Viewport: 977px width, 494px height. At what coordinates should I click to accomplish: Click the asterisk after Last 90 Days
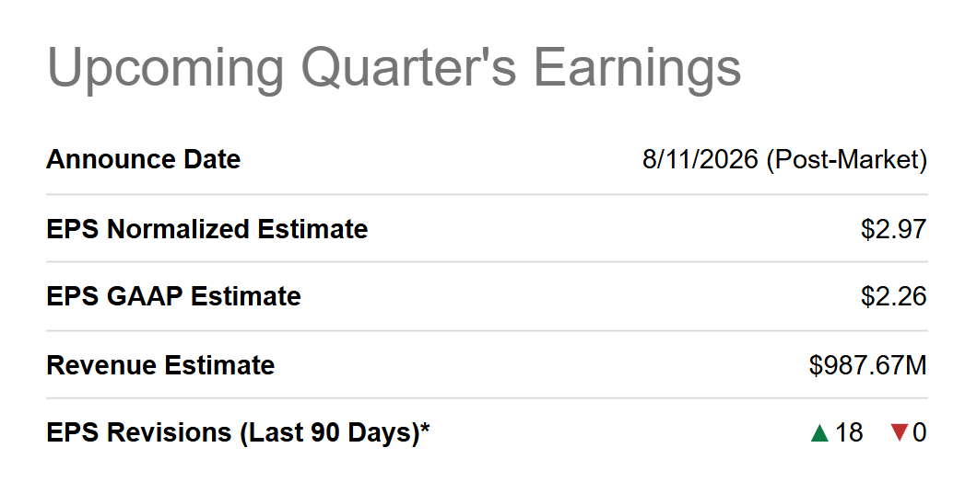pos(425,427)
